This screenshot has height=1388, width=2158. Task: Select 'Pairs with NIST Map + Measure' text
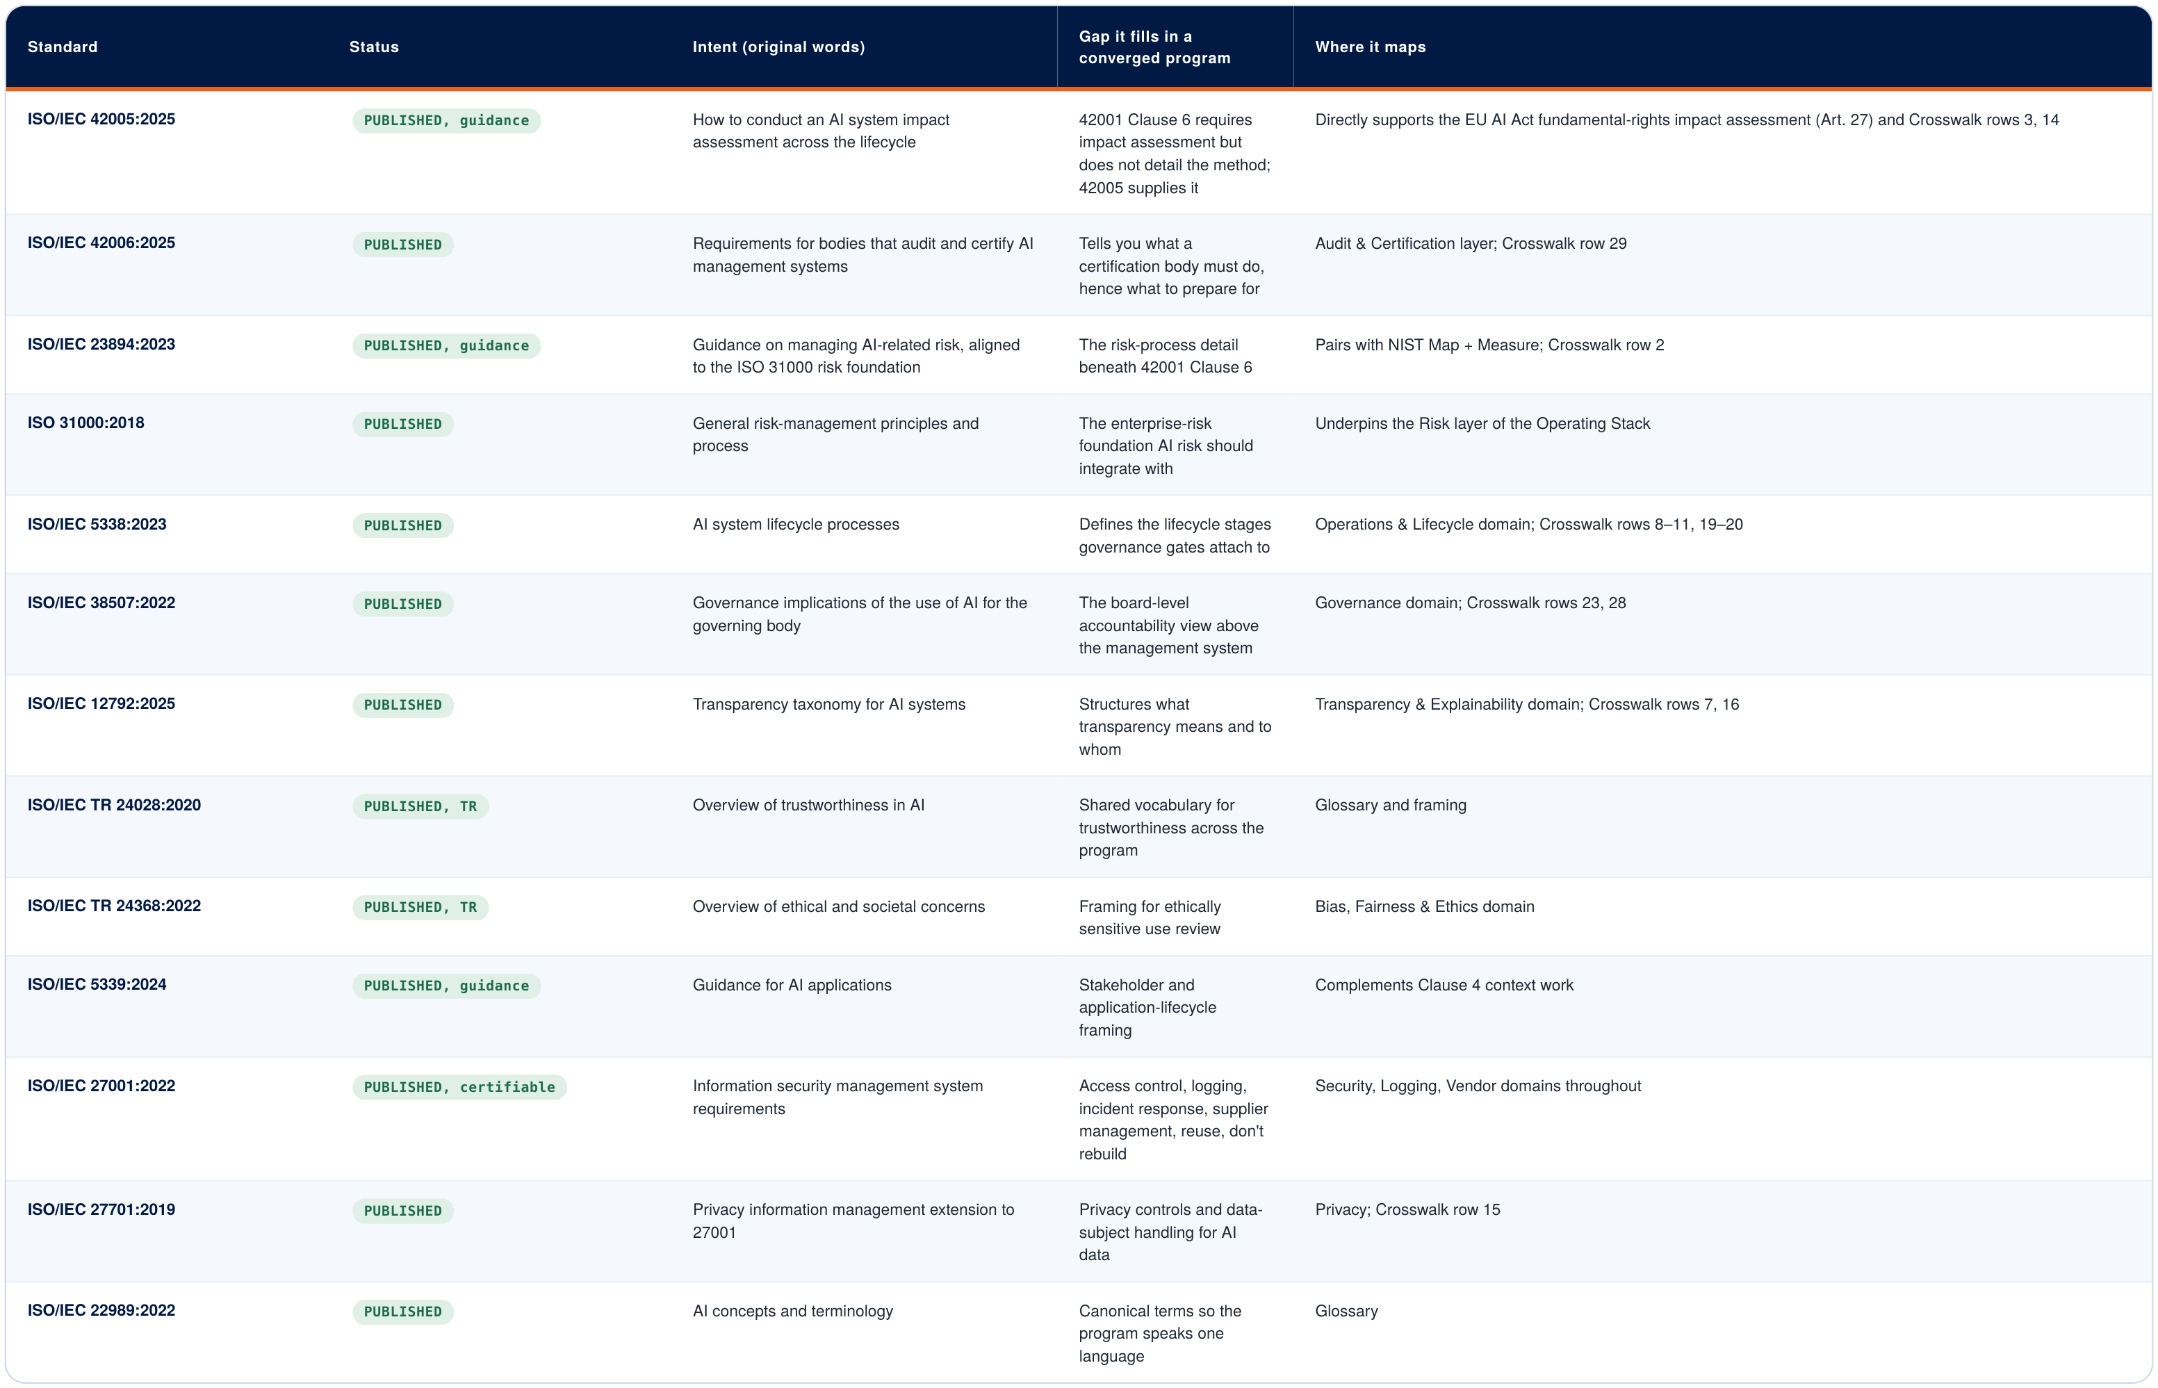coord(1489,344)
